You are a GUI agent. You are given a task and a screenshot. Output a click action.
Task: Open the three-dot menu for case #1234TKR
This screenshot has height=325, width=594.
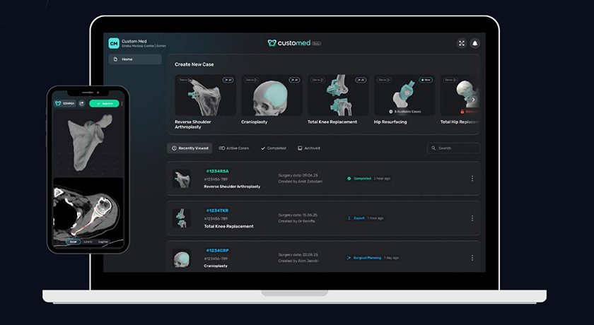(472, 218)
